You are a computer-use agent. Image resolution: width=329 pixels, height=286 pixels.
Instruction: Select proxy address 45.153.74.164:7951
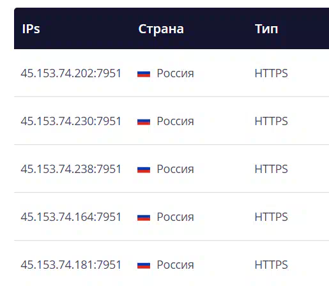[x=71, y=217]
